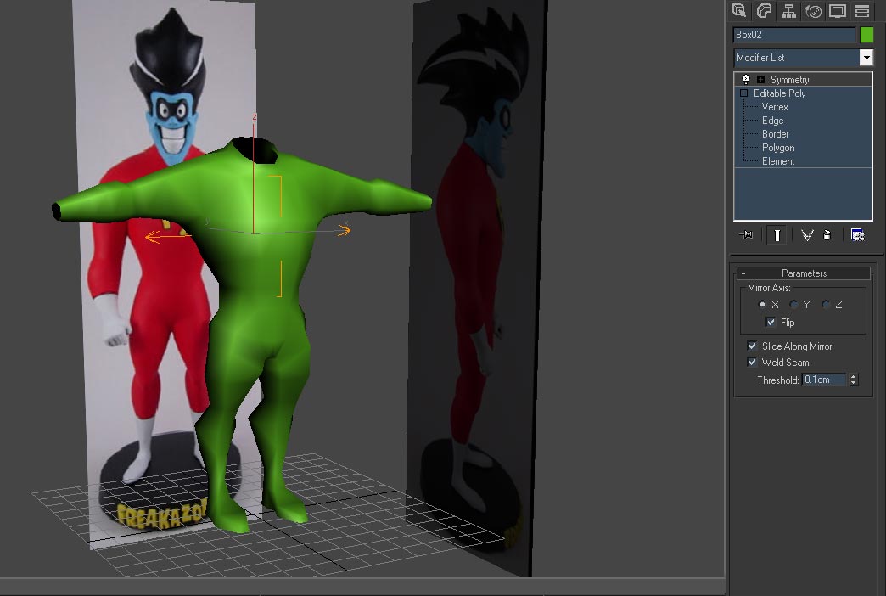The height and width of the screenshot is (596, 886).
Task: Click Make Unique icon
Action: point(807,234)
